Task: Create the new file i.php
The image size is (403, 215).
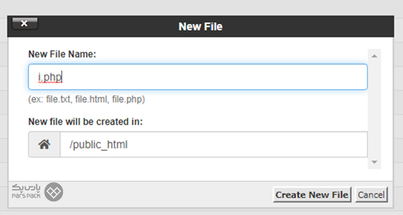Action: pyautogui.click(x=312, y=195)
